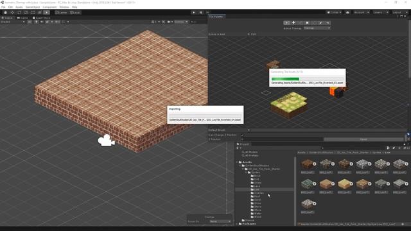Switch to the Asset Store tab
The height and width of the screenshot is (231, 411).
tap(41, 18)
